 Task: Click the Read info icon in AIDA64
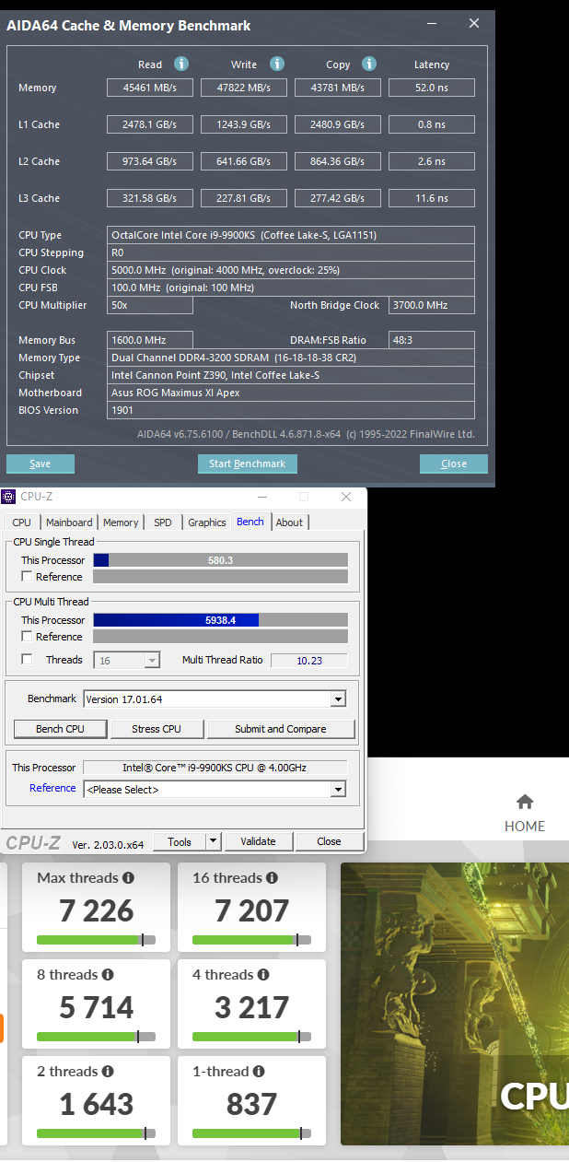tap(181, 64)
